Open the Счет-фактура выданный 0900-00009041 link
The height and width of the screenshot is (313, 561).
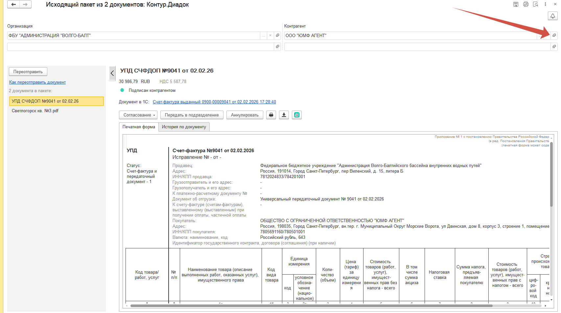pyautogui.click(x=214, y=102)
